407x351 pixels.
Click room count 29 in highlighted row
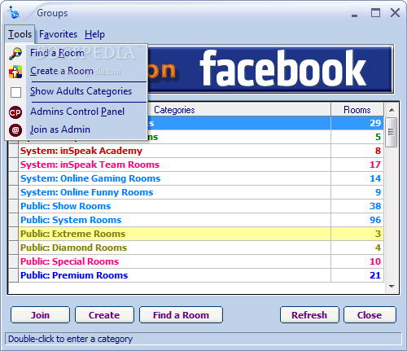tap(357, 123)
